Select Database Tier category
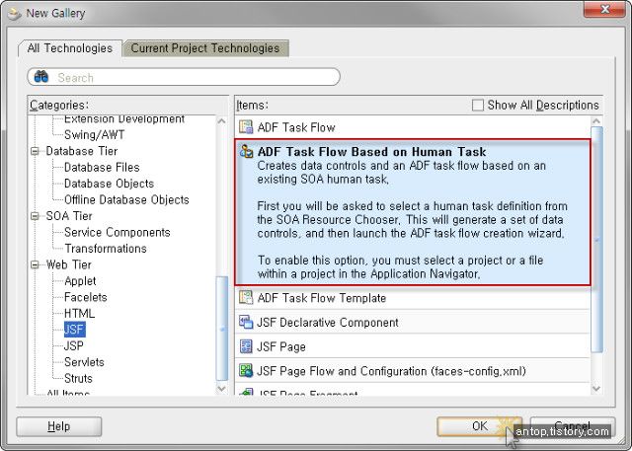This screenshot has width=632, height=451. 82,151
